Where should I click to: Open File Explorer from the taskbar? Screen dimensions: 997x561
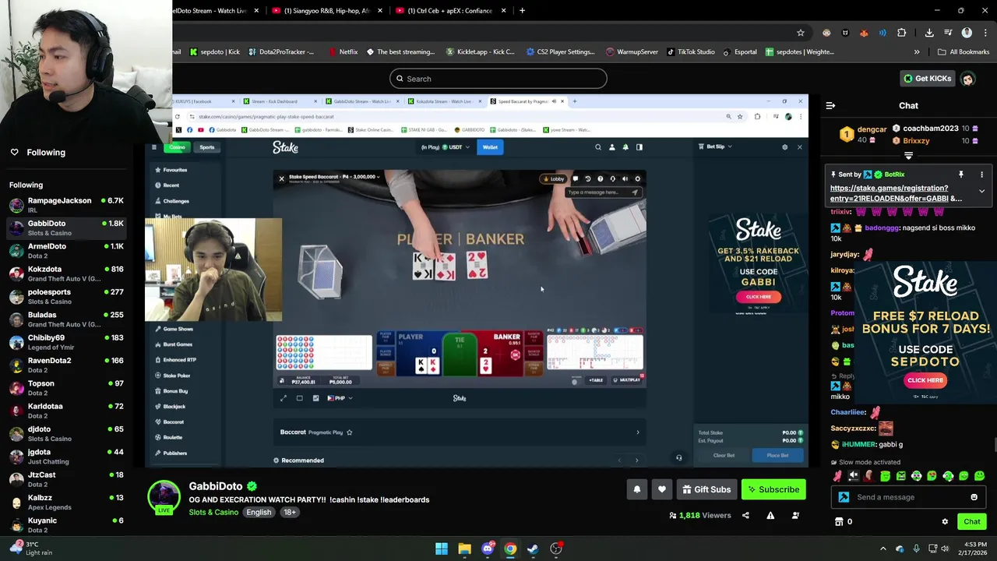(464, 549)
